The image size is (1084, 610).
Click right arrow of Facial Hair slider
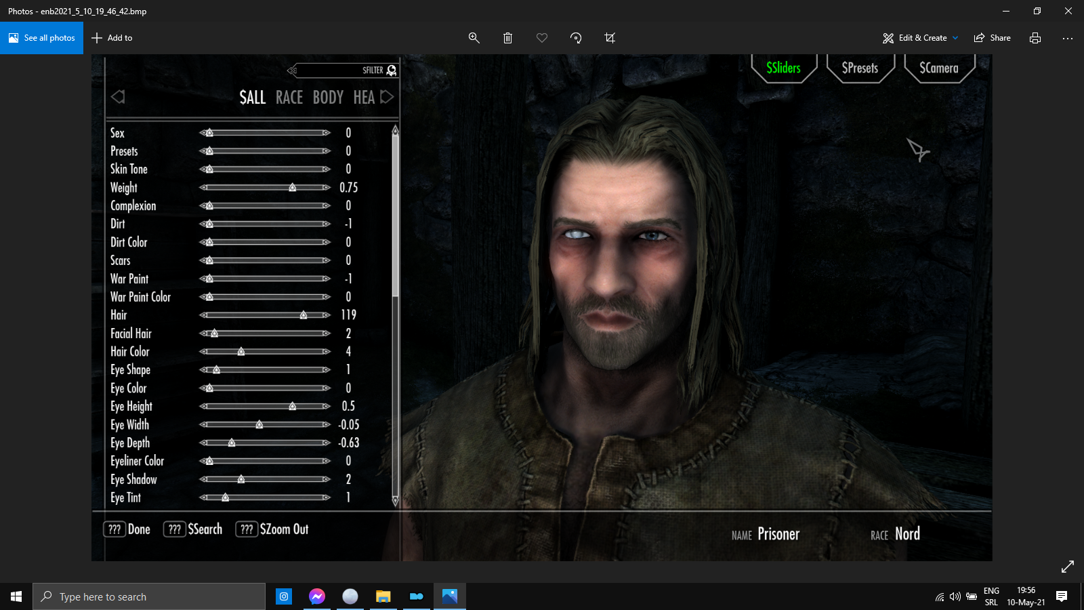(x=327, y=333)
